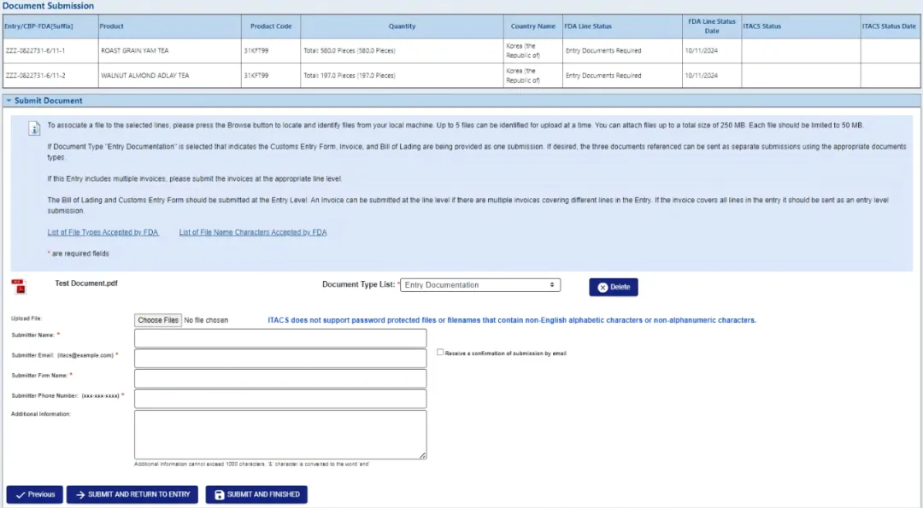This screenshot has height=508, width=923.
Task: Click the Test Document.pdf file name
Action: click(86, 283)
